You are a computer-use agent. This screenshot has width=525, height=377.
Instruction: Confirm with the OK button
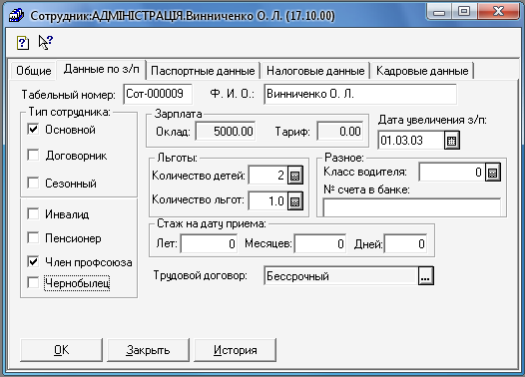pyautogui.click(x=61, y=350)
